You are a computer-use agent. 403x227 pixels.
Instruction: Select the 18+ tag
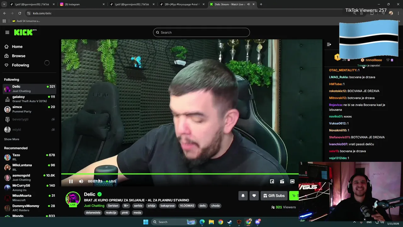tap(126, 206)
